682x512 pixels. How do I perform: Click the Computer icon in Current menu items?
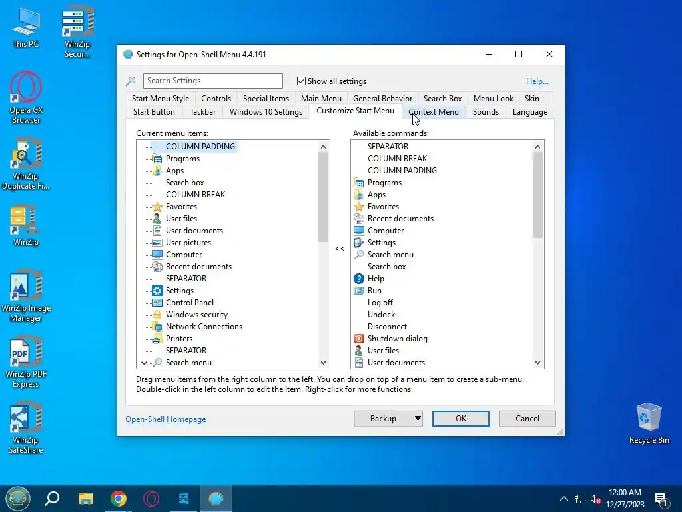pyautogui.click(x=157, y=255)
